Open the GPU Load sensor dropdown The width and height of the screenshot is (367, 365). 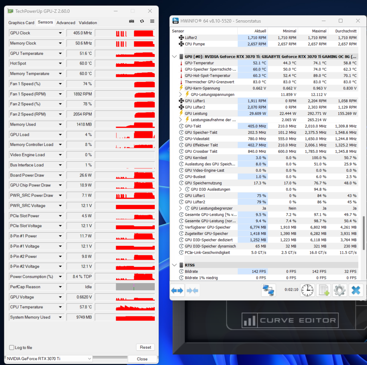(60, 135)
